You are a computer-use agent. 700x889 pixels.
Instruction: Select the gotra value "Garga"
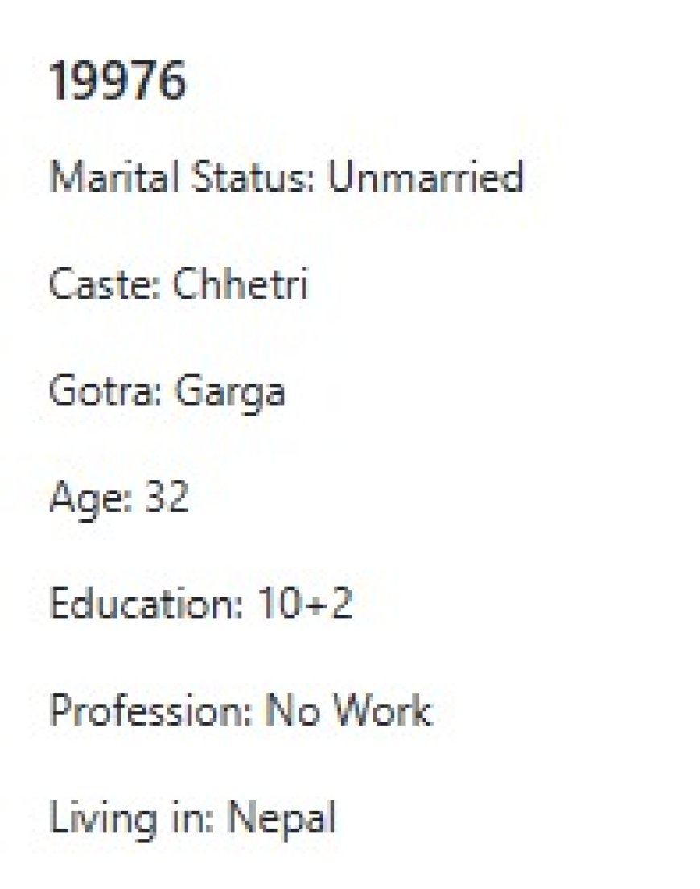click(229, 394)
